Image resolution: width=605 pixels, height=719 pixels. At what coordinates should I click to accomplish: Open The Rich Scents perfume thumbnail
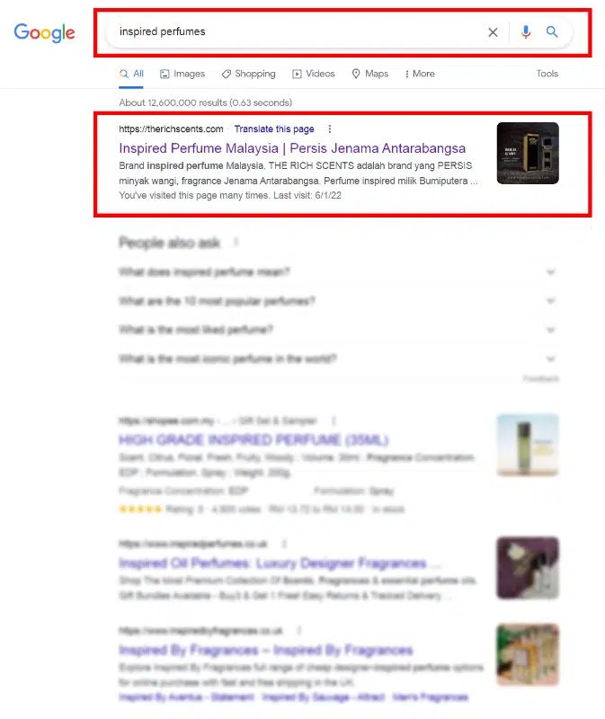(528, 153)
